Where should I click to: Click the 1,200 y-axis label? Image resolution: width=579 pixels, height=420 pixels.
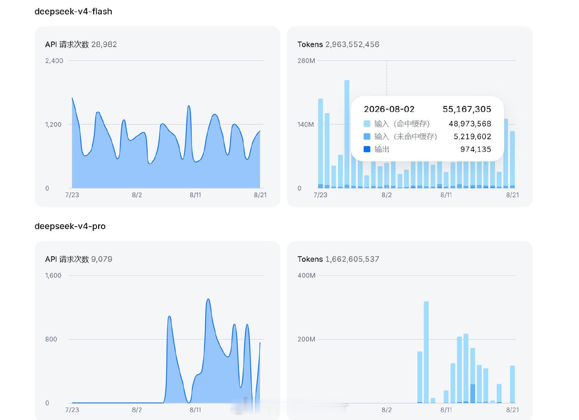(x=53, y=124)
